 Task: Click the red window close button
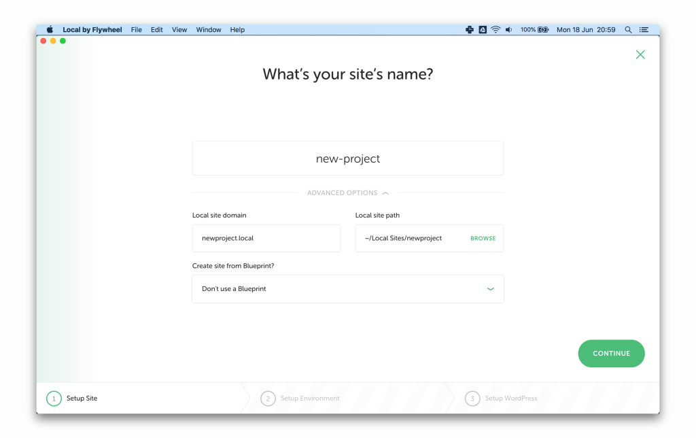point(43,41)
